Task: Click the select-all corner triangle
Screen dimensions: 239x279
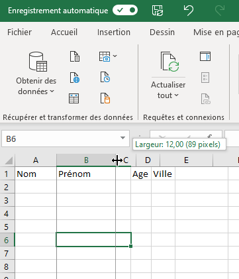Action: pyautogui.click(x=9, y=160)
